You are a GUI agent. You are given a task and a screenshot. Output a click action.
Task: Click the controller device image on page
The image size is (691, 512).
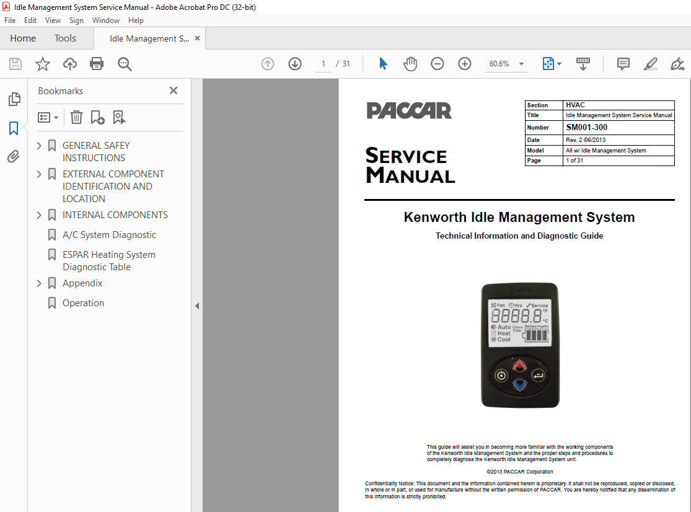pyautogui.click(x=520, y=345)
